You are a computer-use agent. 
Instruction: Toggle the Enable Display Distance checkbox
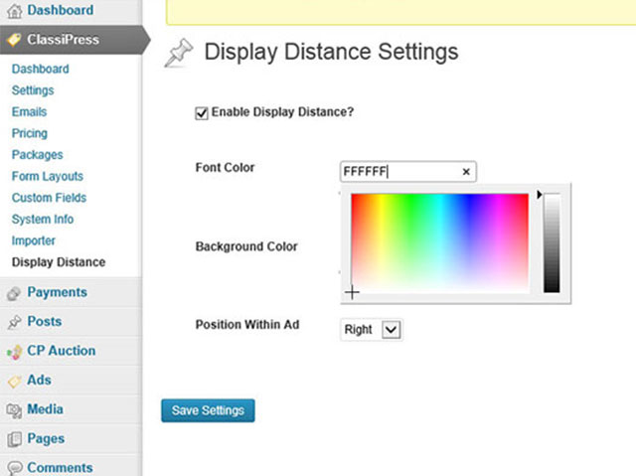pos(202,113)
